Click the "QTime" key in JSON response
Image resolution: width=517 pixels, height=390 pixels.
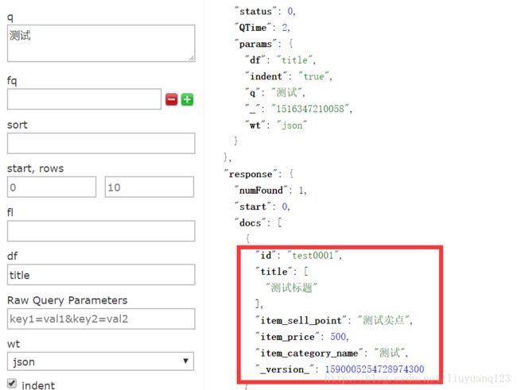(x=253, y=28)
